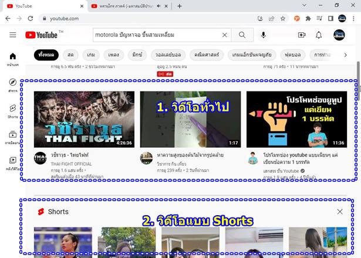Open browser side panel icon
This screenshot has height=258, width=361.
(x=330, y=18)
